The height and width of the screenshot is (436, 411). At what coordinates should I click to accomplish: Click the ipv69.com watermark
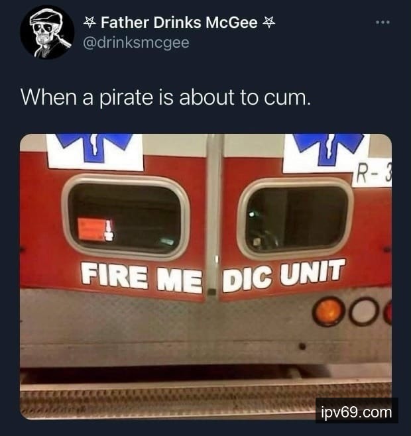pos(357,412)
